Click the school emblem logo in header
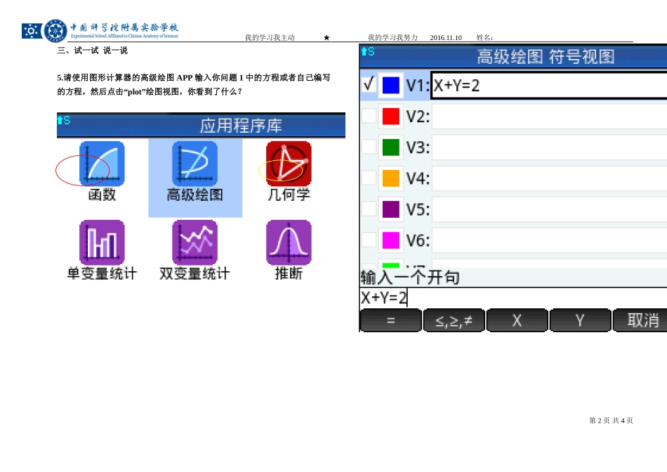Viewport: 667px width, 472px height. point(55,31)
